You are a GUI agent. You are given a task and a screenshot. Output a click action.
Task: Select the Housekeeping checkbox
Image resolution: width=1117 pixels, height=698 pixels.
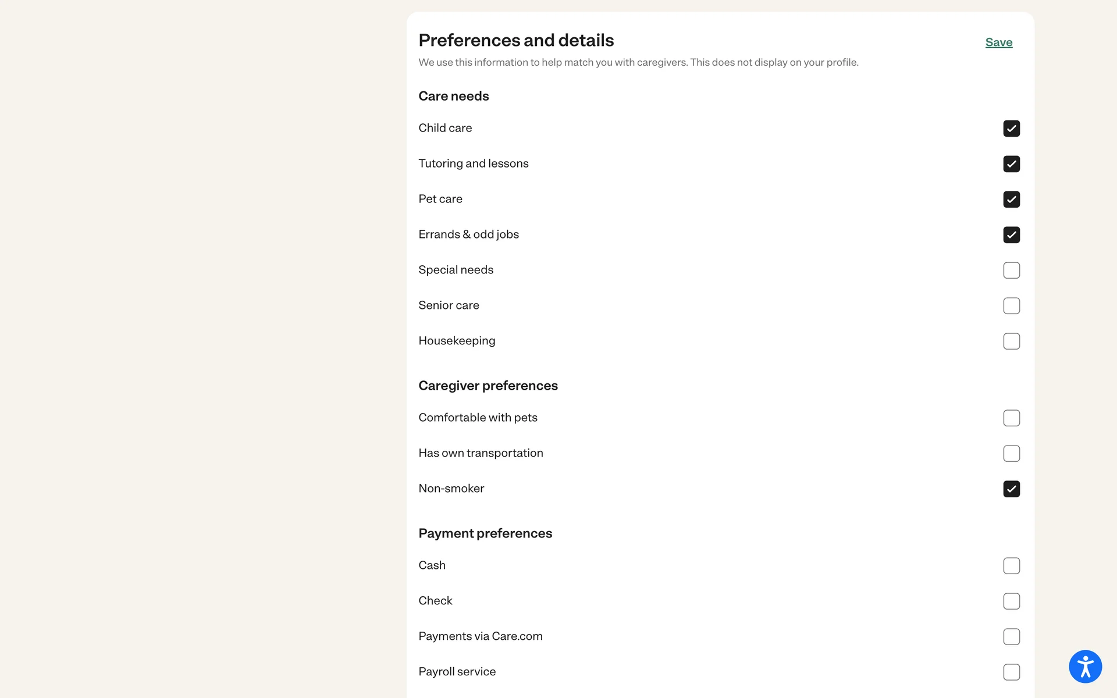click(x=1011, y=341)
